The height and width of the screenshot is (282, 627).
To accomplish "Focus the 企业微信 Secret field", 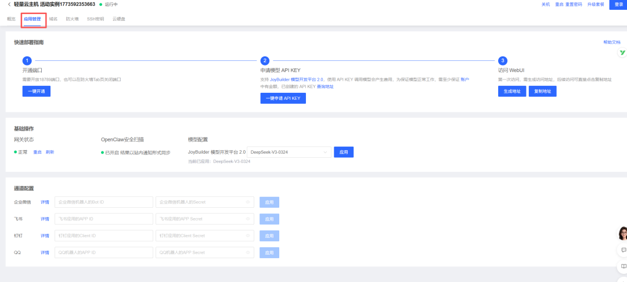I will tap(205, 202).
